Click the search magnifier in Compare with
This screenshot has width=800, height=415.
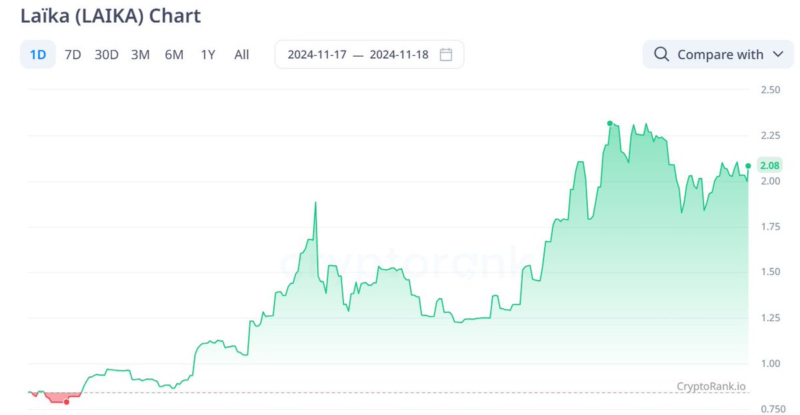(661, 55)
